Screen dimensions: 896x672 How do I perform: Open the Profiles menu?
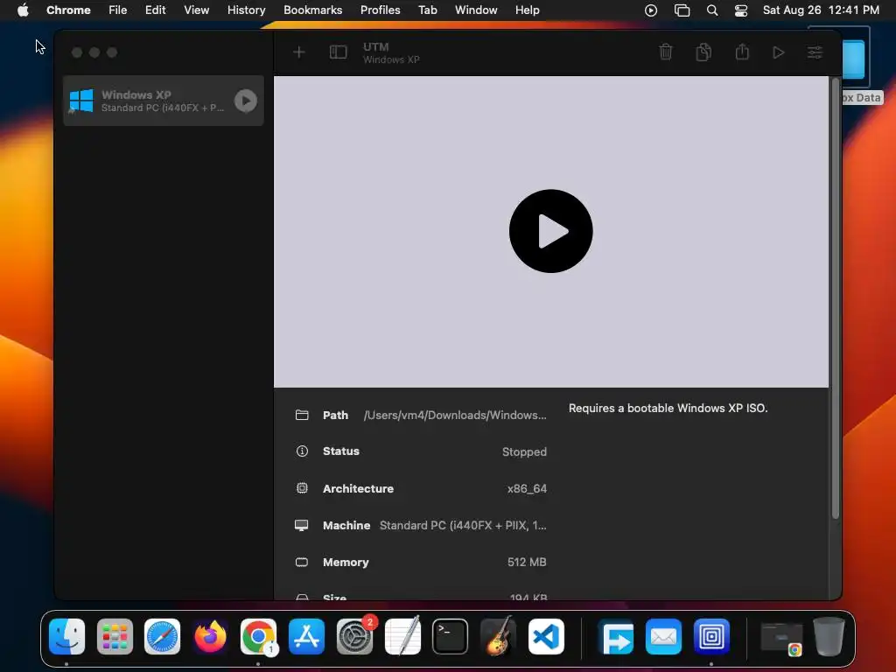tap(380, 10)
